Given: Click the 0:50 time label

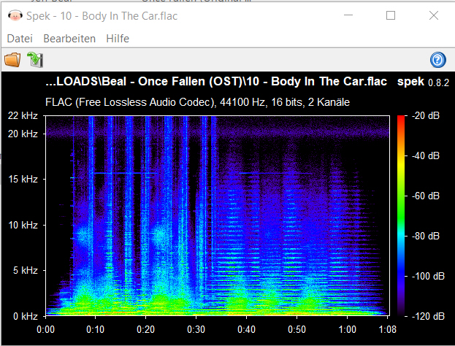Looking at the screenshot, I should [x=297, y=329].
